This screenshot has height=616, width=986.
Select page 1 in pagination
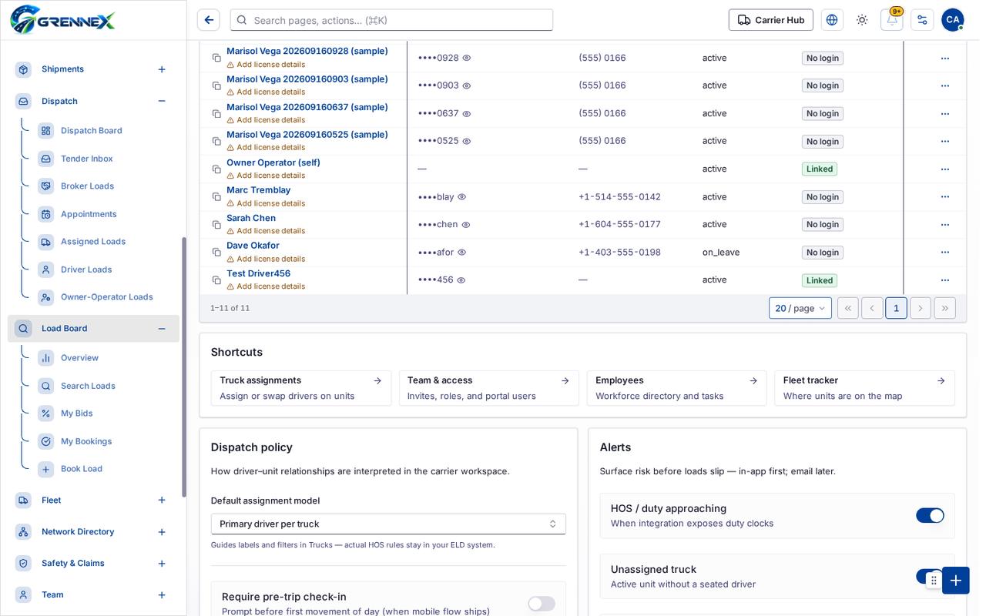(896, 308)
